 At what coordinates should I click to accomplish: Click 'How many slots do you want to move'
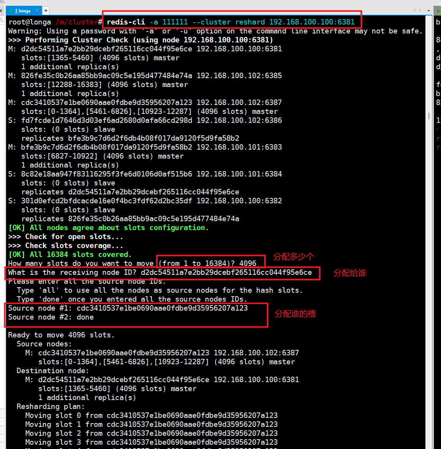coord(81,264)
